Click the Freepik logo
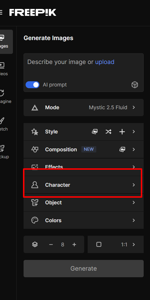Screen dimensions: 150x300 click(x=33, y=12)
